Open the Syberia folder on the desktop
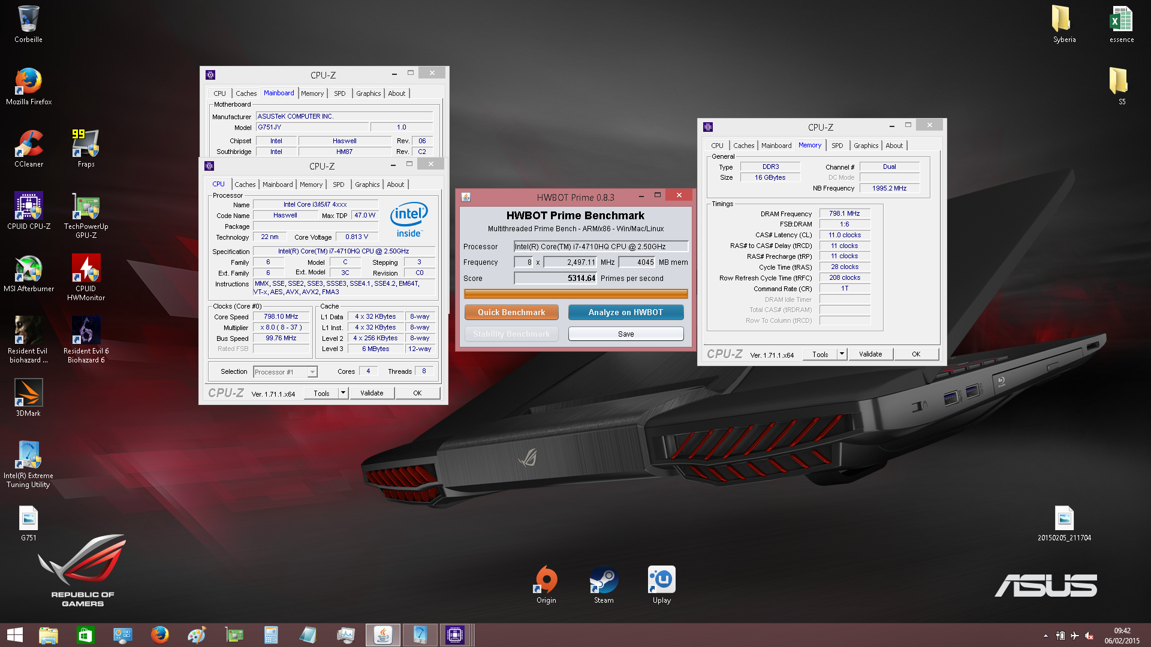The height and width of the screenshot is (647, 1151). point(1064,25)
